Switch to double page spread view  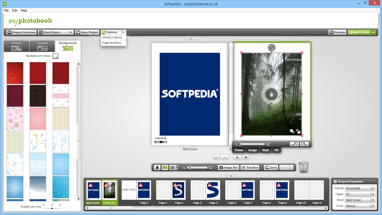click(x=165, y=167)
